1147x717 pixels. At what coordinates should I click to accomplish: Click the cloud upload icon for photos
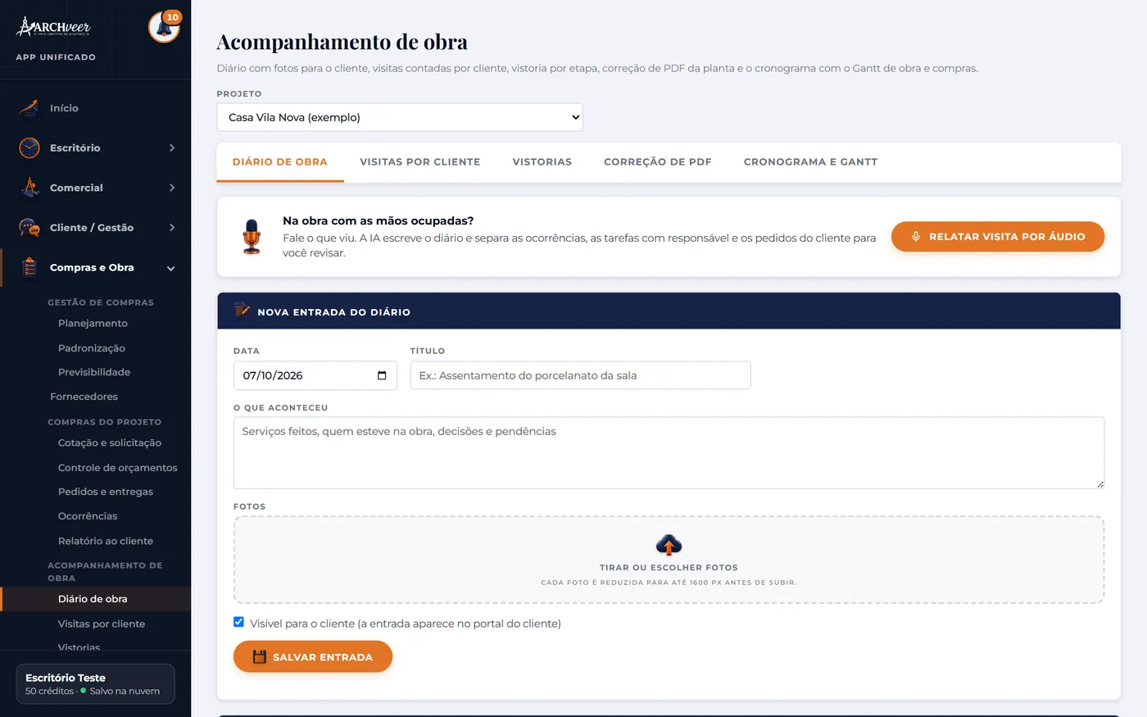[x=669, y=545]
